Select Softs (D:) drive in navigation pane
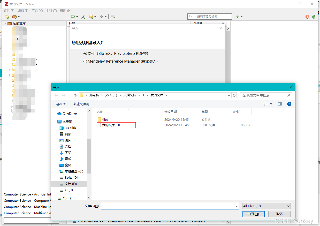The height and width of the screenshot is (226, 320). [x=69, y=178]
